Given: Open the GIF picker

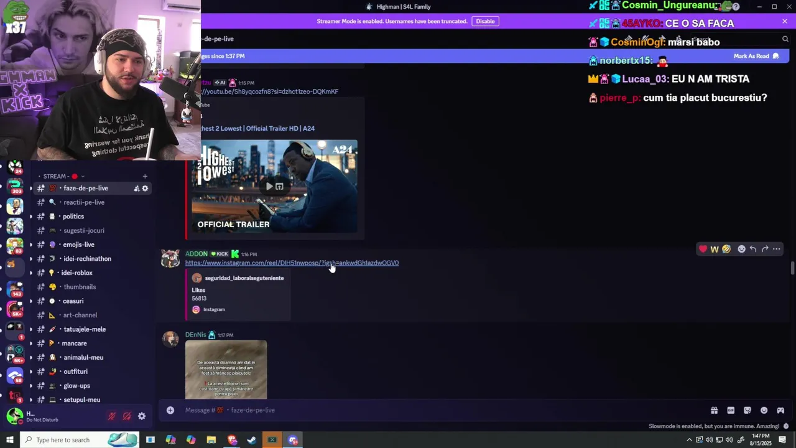Looking at the screenshot, I should click(731, 410).
